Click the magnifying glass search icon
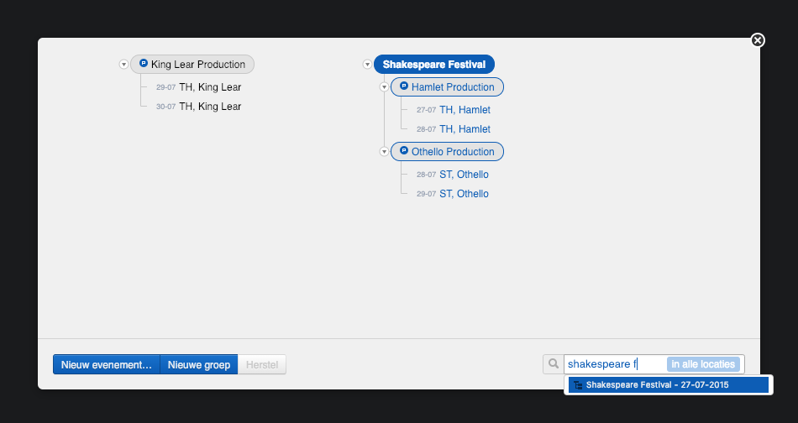The width and height of the screenshot is (798, 423). pyautogui.click(x=554, y=364)
